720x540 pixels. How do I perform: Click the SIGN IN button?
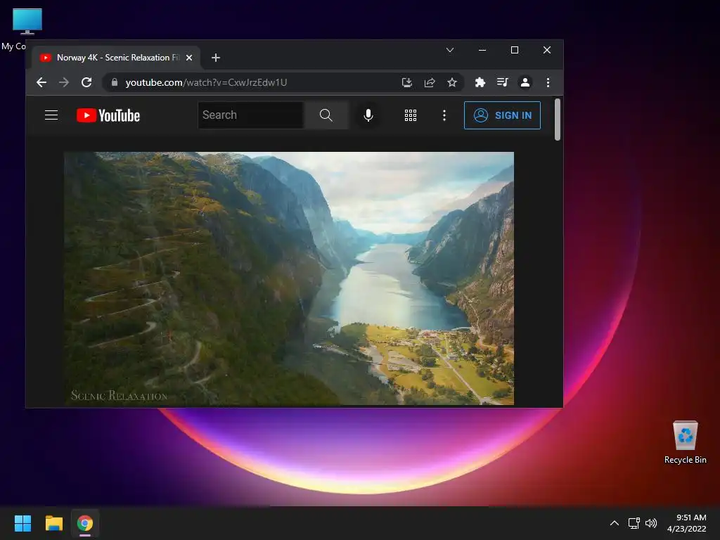[502, 115]
